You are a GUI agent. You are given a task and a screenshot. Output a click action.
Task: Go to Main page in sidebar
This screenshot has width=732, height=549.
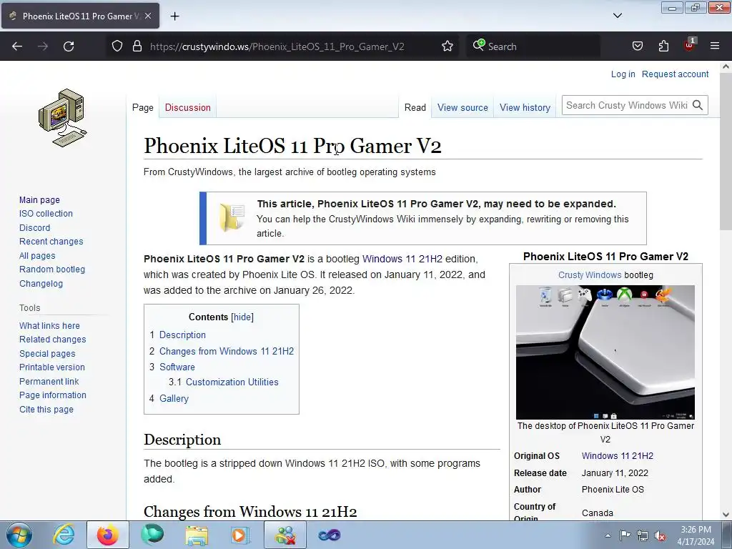(x=40, y=200)
